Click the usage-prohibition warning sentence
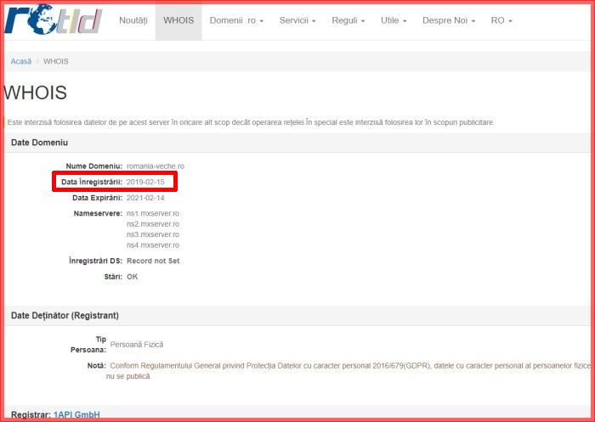 (x=251, y=122)
